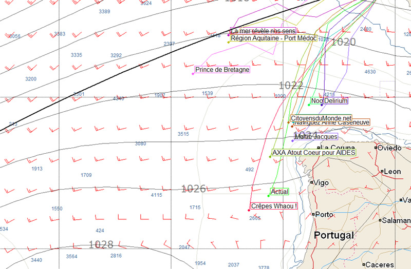Select the AXA Atout Coeur boat marker dot
The width and height of the screenshot is (411, 269).
click(x=270, y=156)
